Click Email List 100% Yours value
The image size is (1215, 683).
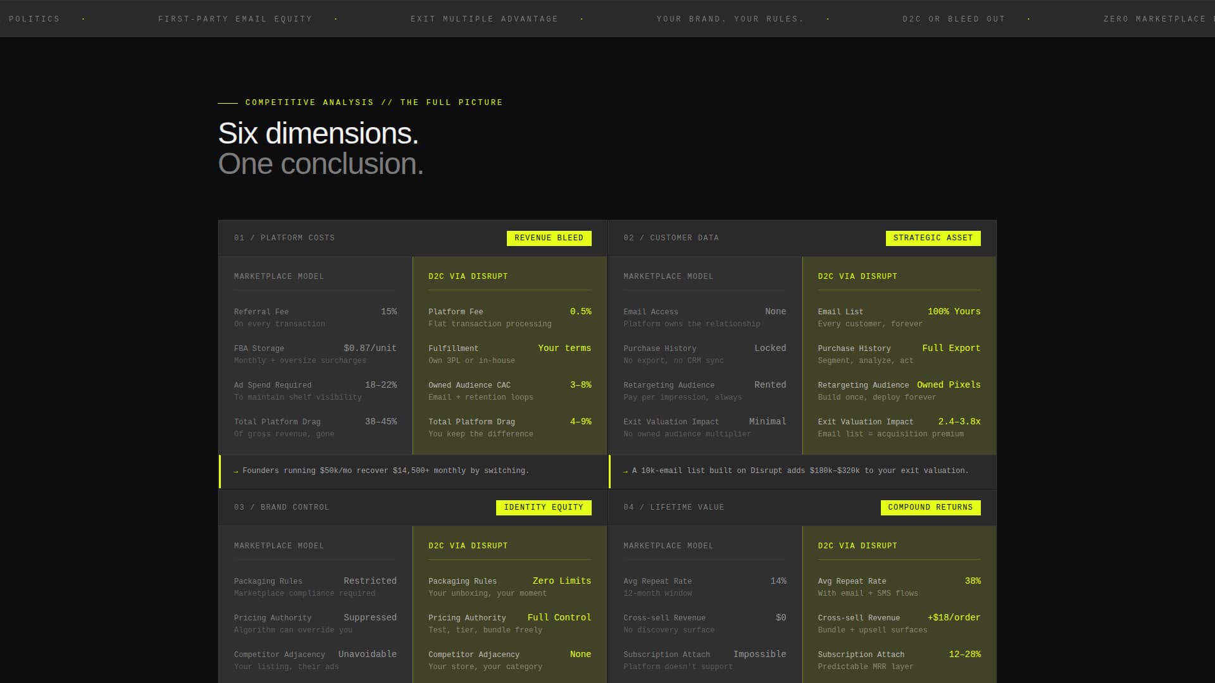(954, 312)
